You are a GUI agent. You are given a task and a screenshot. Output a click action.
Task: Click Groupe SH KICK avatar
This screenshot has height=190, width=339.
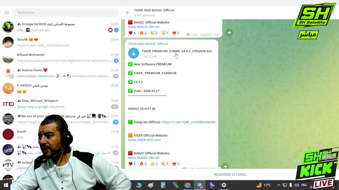click(8, 27)
